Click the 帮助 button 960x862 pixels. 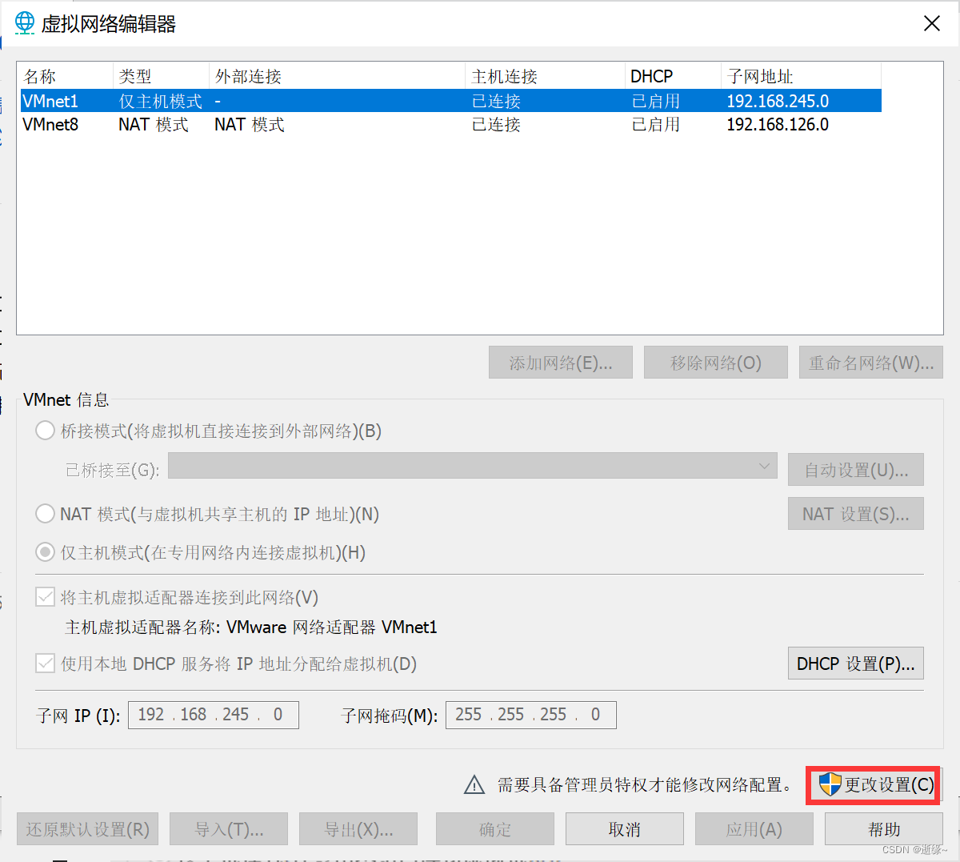click(x=884, y=829)
